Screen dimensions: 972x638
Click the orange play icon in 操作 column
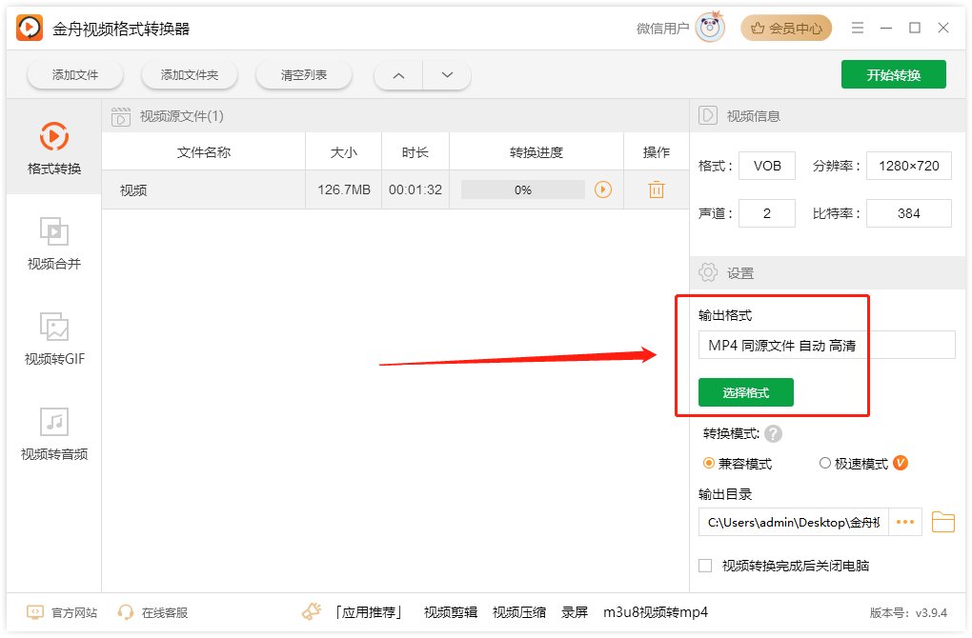click(603, 189)
